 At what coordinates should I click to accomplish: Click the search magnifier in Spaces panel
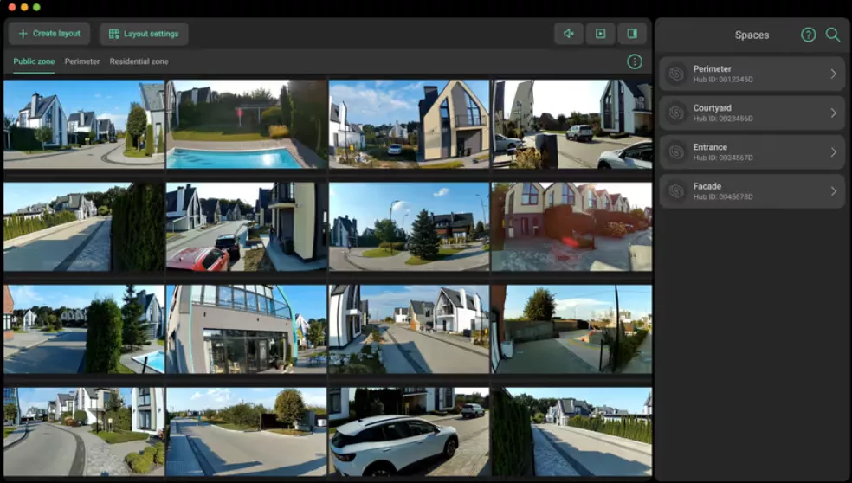833,35
